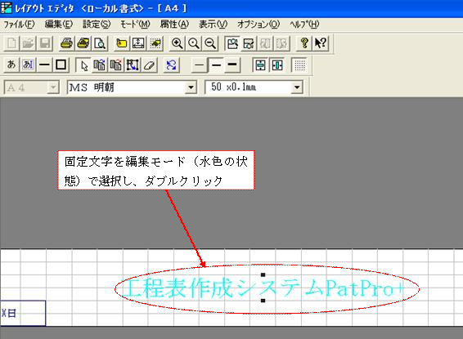Click the tray with down arrow icon
The image size is (463, 339).
138,43
